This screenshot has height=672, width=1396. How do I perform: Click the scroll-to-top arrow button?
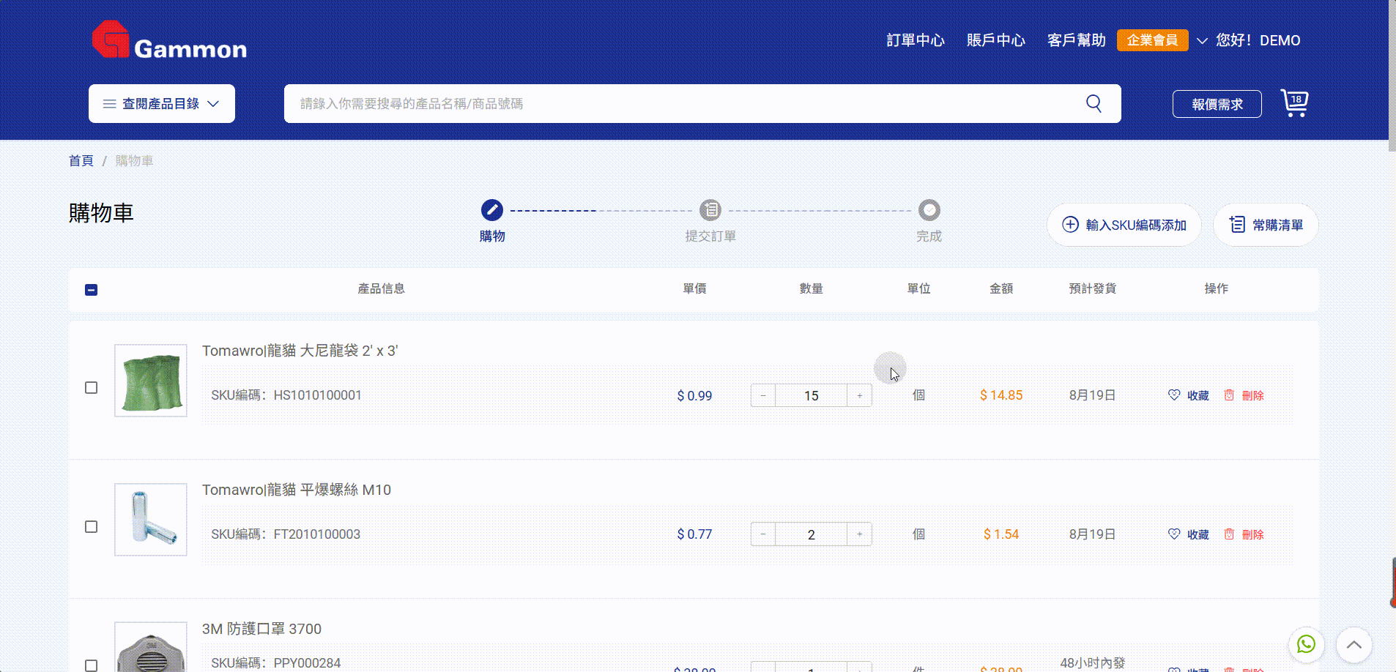pos(1354,645)
